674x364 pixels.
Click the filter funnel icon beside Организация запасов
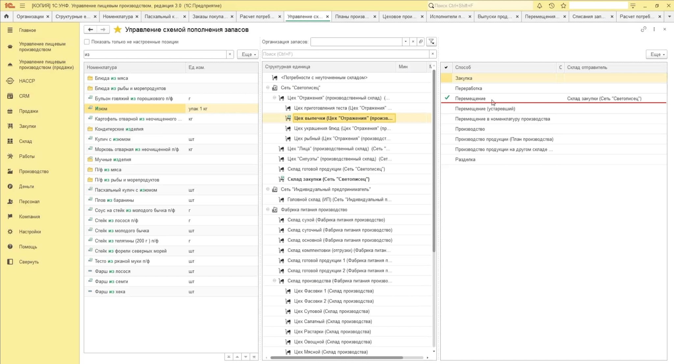pyautogui.click(x=431, y=42)
